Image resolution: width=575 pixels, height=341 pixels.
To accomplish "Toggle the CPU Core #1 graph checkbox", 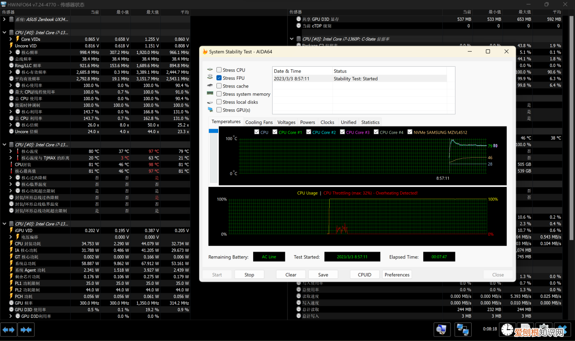I will click(275, 132).
